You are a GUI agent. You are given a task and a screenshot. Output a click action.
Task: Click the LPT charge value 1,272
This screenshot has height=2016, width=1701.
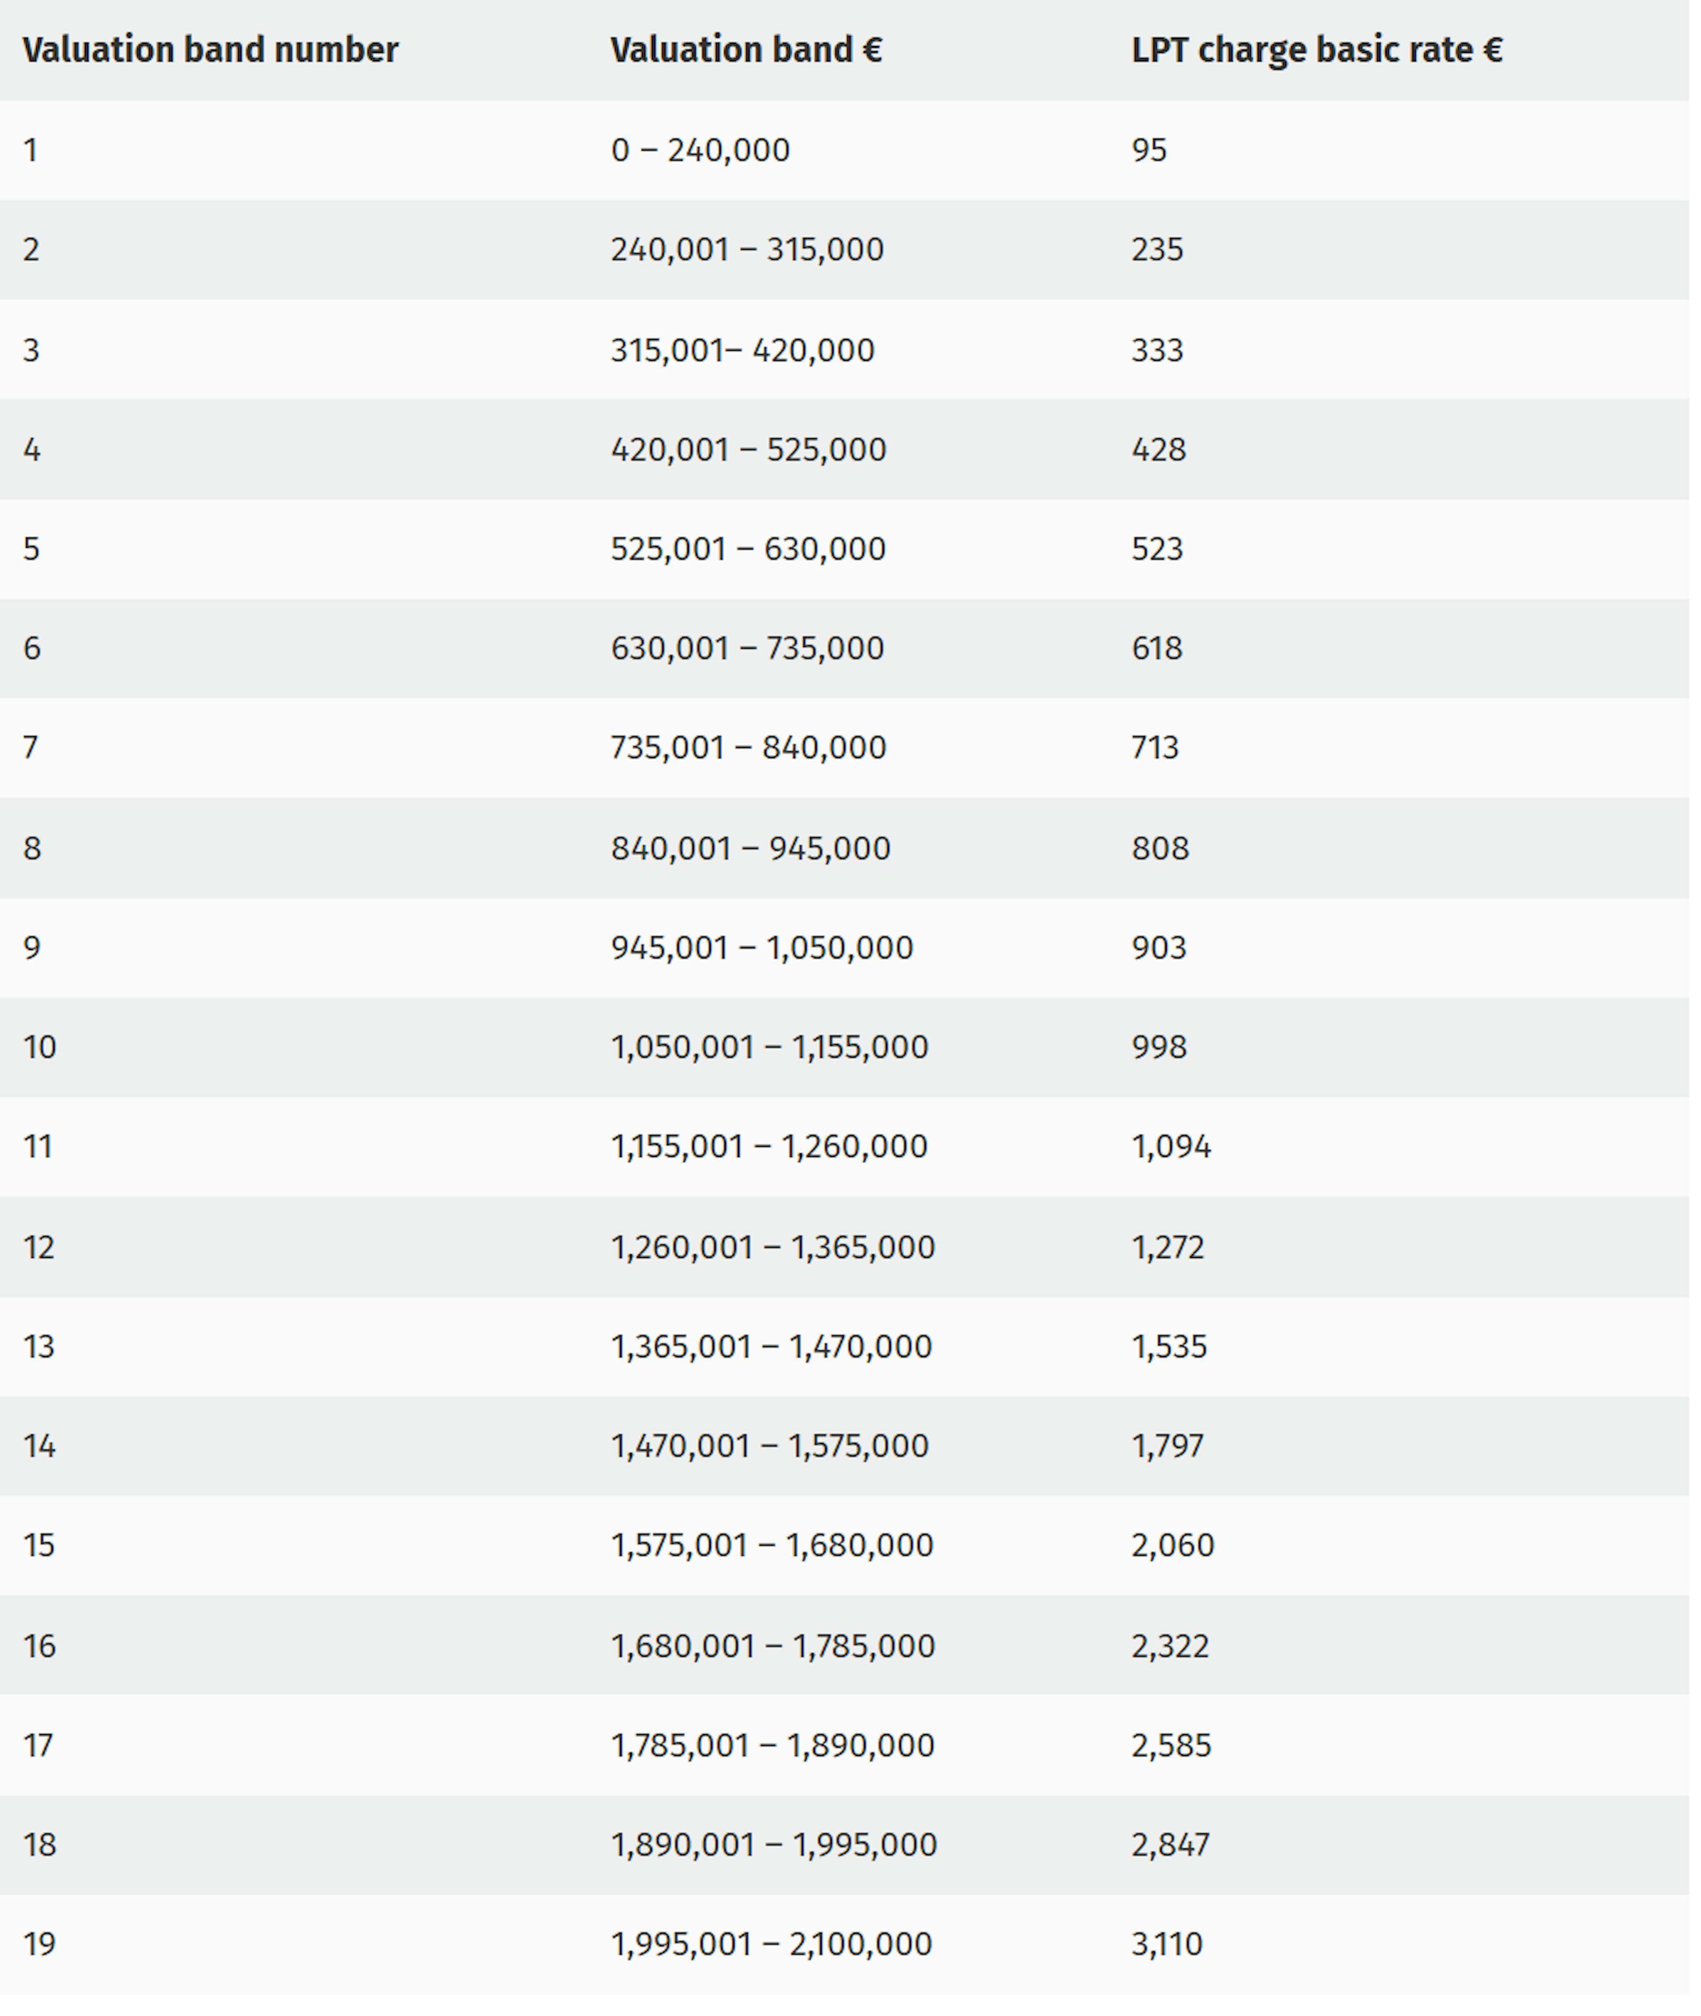pyautogui.click(x=1168, y=1248)
